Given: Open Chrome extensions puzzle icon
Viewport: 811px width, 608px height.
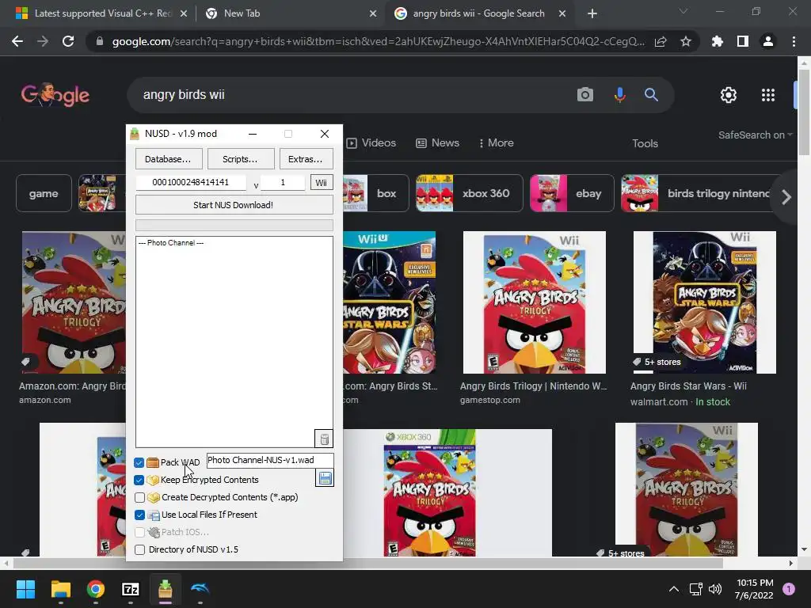Looking at the screenshot, I should pyautogui.click(x=718, y=41).
